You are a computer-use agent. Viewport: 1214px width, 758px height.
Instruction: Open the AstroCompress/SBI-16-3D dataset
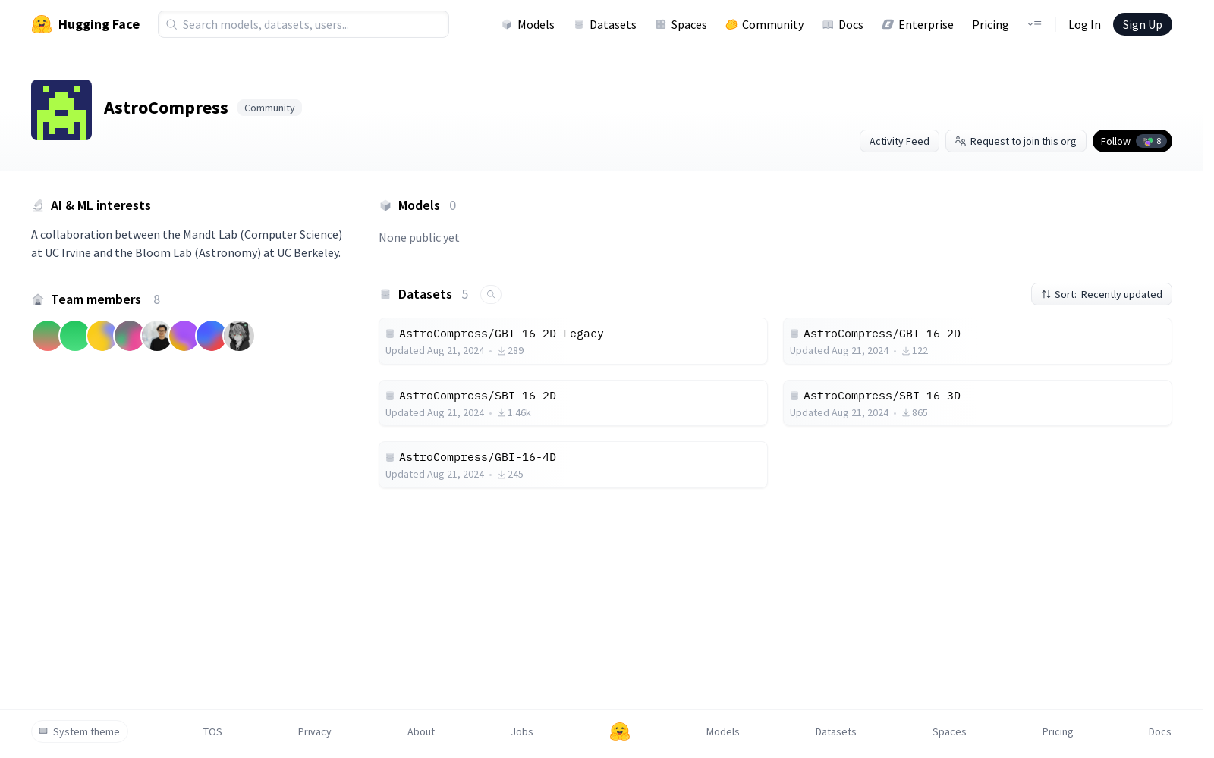coord(977,403)
